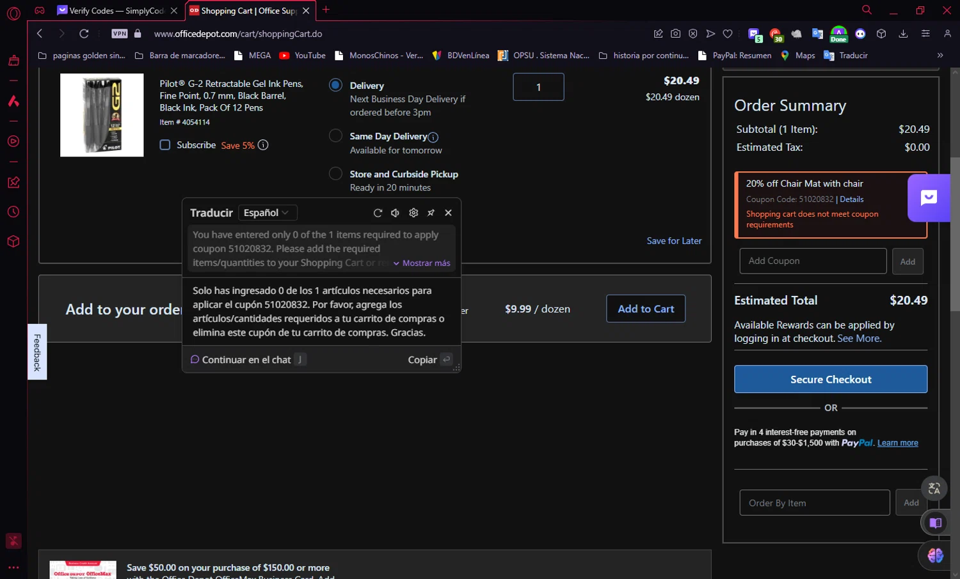
Task: Open the floating translate icon button
Action: click(934, 489)
